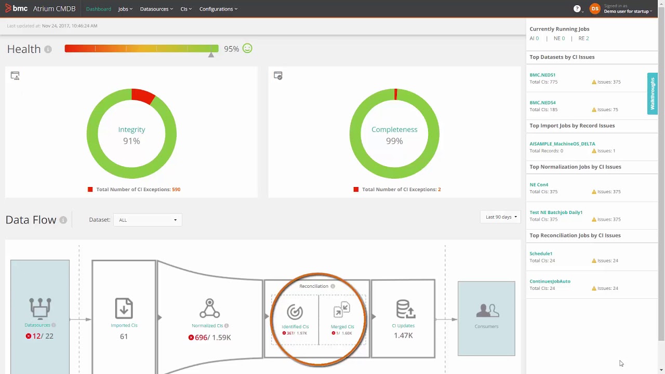Open the ContinuesJobAuto job link

pos(550,281)
